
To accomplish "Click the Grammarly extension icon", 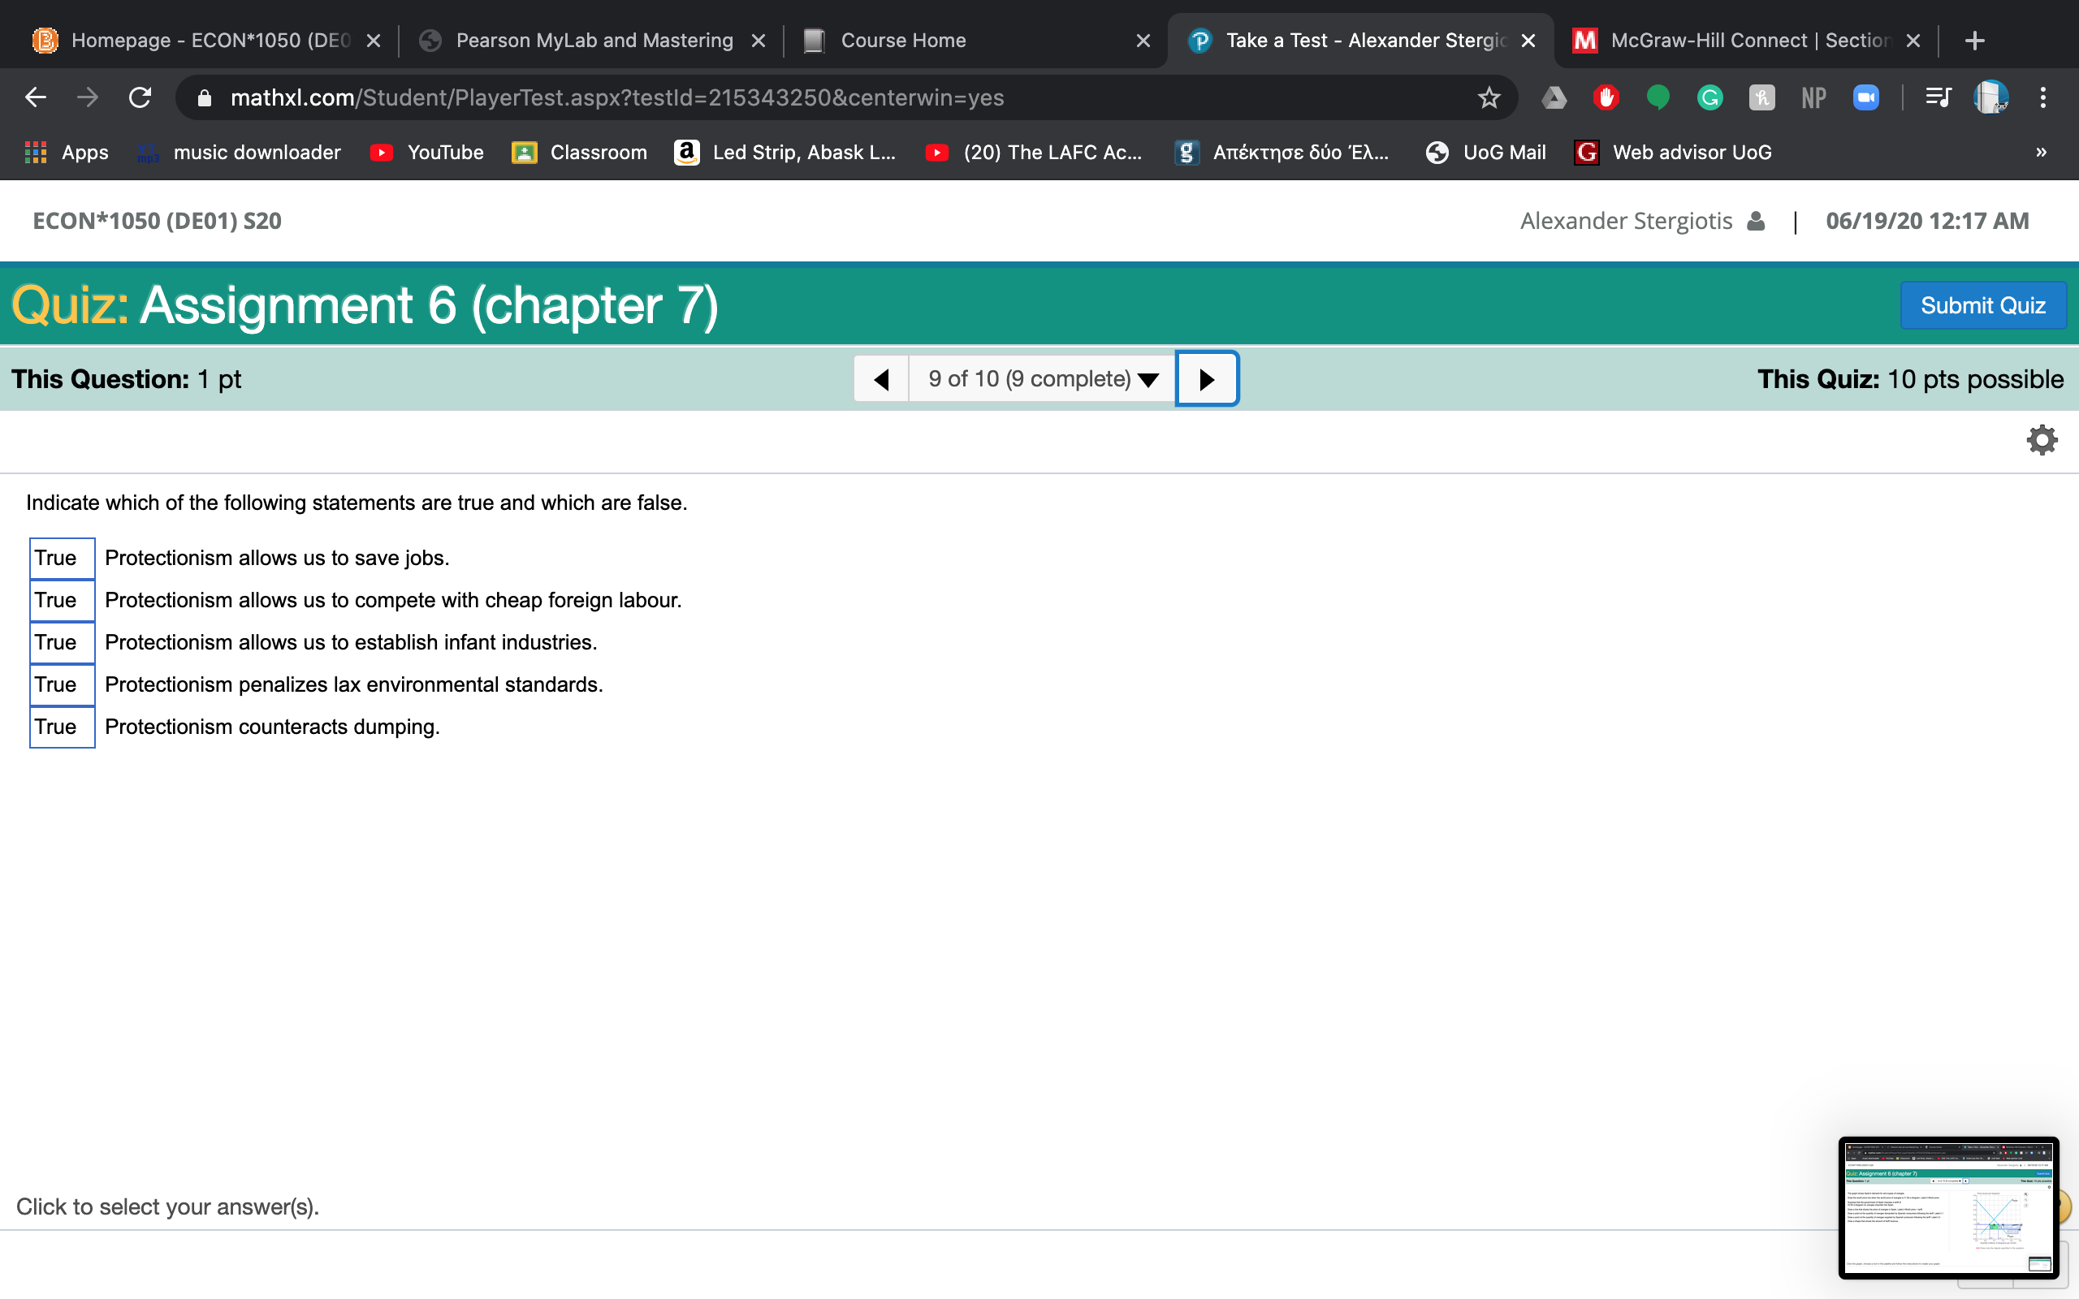I will 1709,97.
